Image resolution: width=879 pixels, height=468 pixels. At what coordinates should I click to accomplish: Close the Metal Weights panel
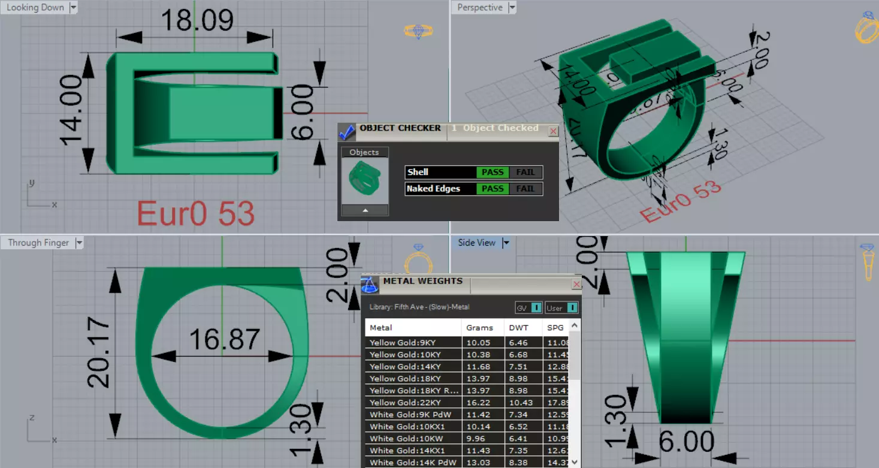[x=576, y=284]
